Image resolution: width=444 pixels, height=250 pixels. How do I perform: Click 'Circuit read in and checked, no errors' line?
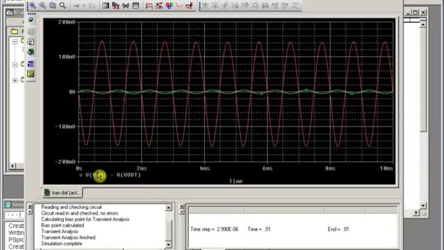[x=80, y=213]
